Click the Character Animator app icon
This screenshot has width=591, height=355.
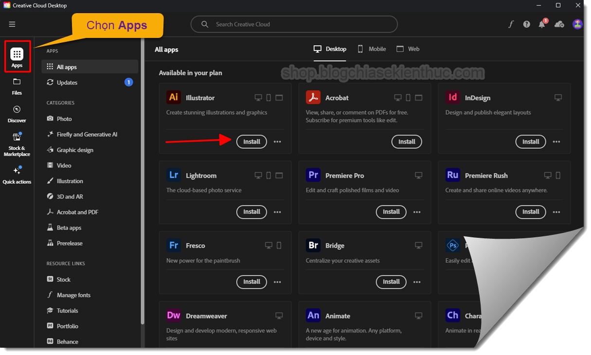tap(453, 315)
